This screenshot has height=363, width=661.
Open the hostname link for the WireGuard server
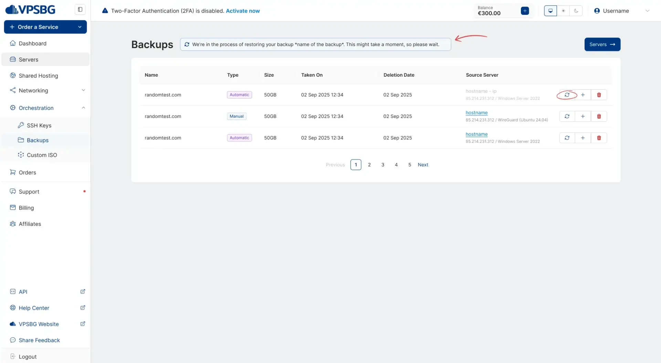click(476, 112)
